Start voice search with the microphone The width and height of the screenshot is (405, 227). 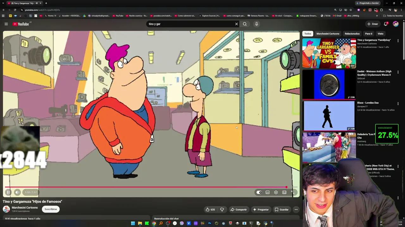coord(257,24)
